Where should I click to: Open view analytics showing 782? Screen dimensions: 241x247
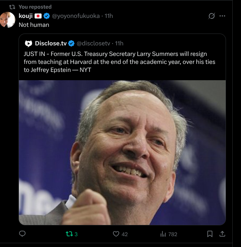point(163,234)
